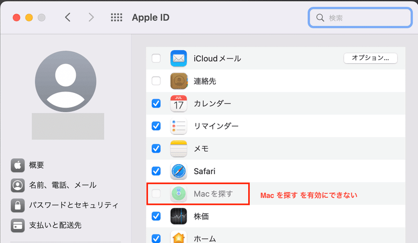
Task: Select 概要 in the sidebar
Action: [x=36, y=165]
